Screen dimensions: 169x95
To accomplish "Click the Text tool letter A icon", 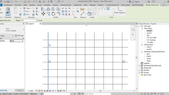I will tap(40, 2).
